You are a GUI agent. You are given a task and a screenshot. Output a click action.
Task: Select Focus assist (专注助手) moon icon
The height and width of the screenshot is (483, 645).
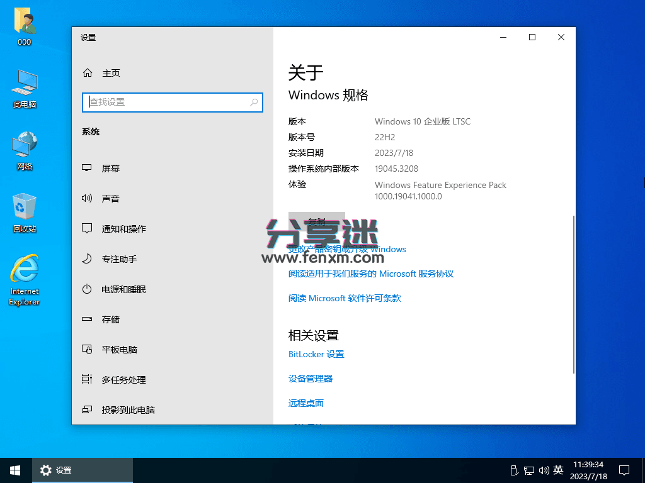tap(88, 259)
